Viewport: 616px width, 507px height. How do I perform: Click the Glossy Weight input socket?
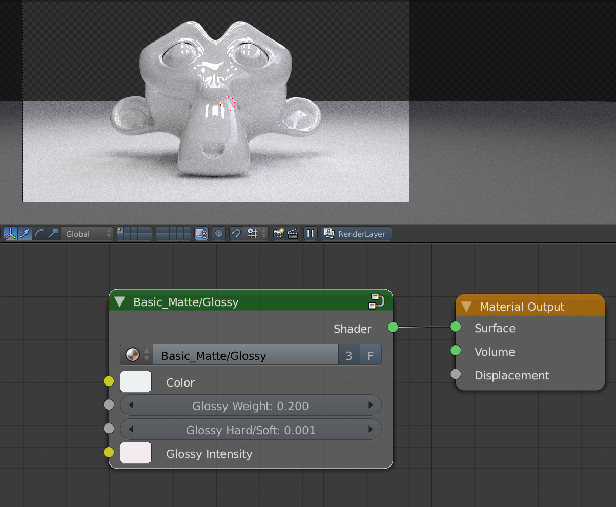click(x=109, y=404)
